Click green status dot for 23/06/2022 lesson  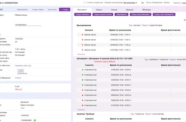82,80
